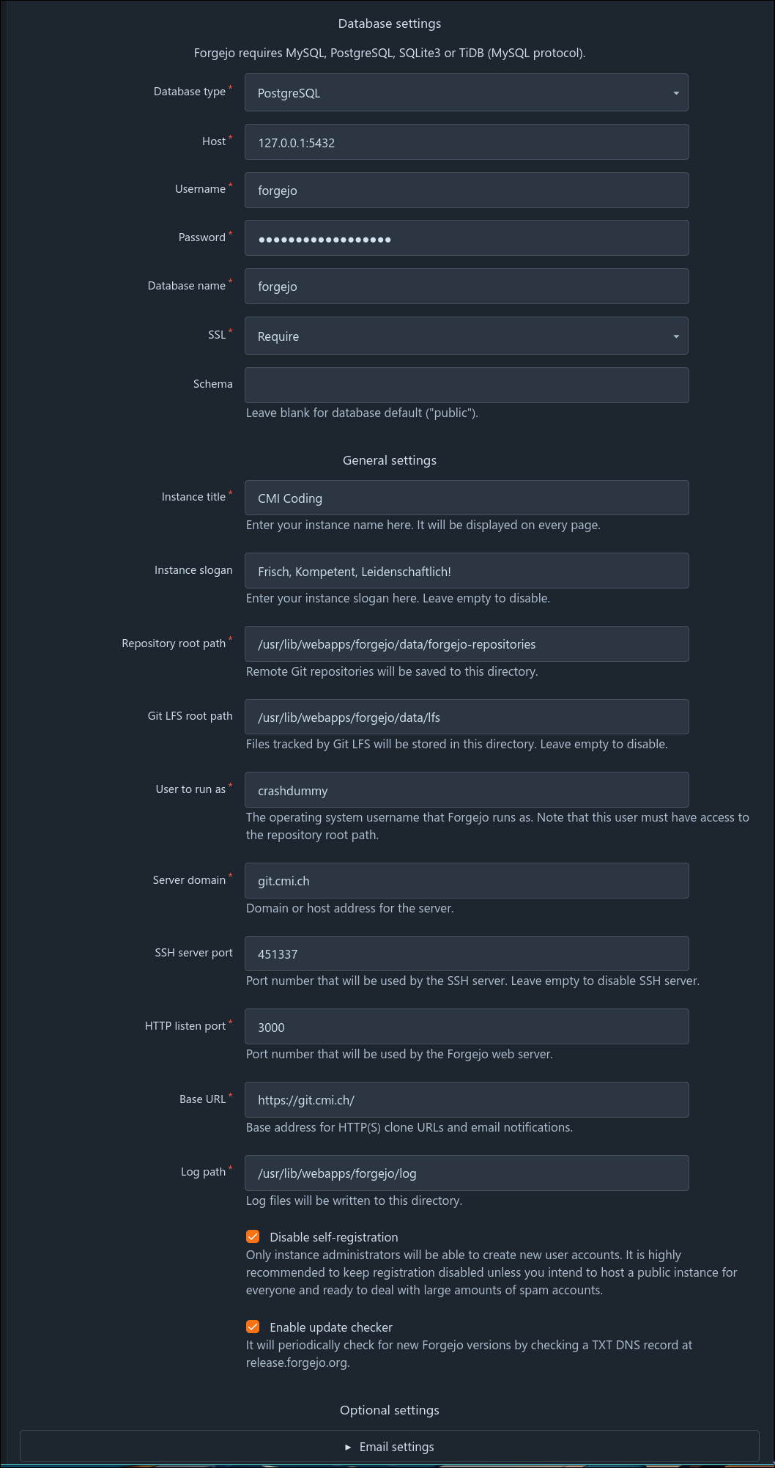
Task: Select the Base URL input field
Action: (x=467, y=1099)
